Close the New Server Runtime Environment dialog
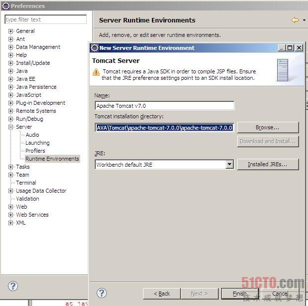Screen dimensions: 308x306 [299, 48]
